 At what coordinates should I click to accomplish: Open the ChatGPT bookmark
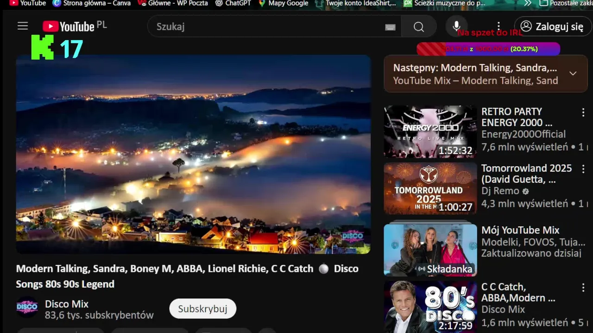[233, 3]
